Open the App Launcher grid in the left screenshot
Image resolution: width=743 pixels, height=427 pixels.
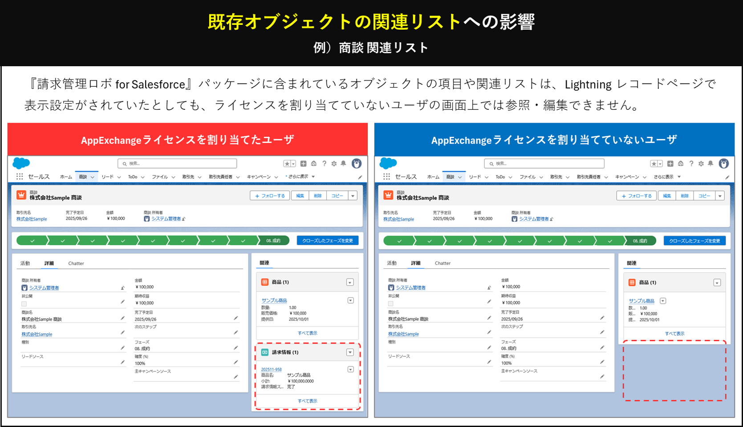click(20, 176)
